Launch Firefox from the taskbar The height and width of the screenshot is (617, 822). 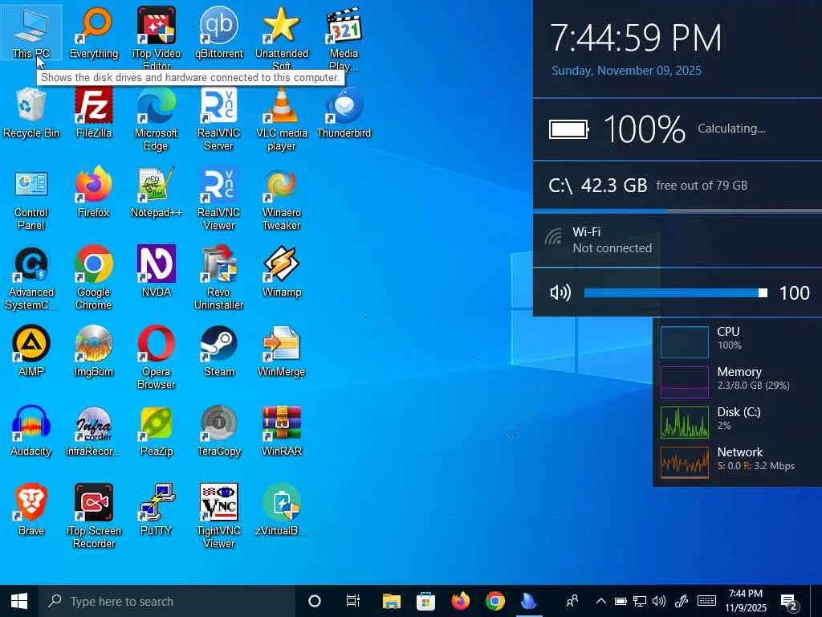(x=460, y=601)
